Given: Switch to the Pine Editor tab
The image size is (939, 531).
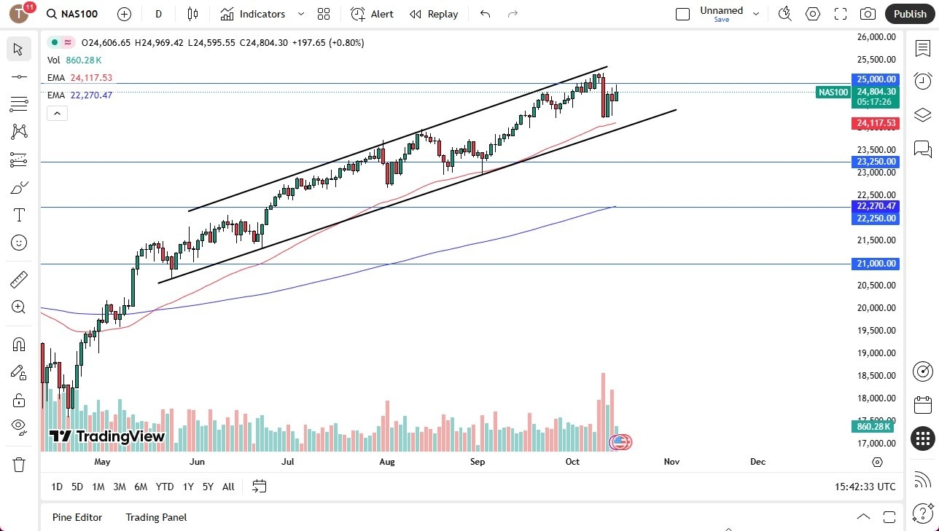Looking at the screenshot, I should (x=77, y=517).
